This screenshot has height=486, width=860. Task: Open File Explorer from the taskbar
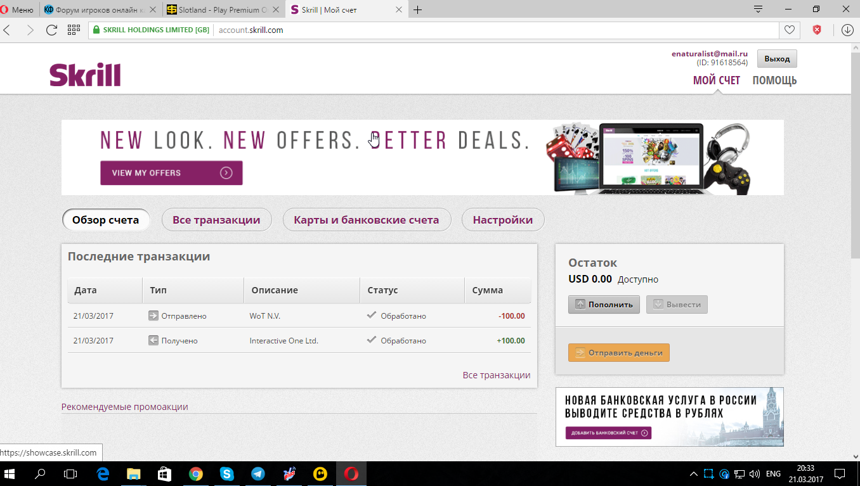[133, 474]
